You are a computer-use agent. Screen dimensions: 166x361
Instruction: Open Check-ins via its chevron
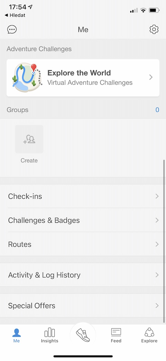pos(157,196)
